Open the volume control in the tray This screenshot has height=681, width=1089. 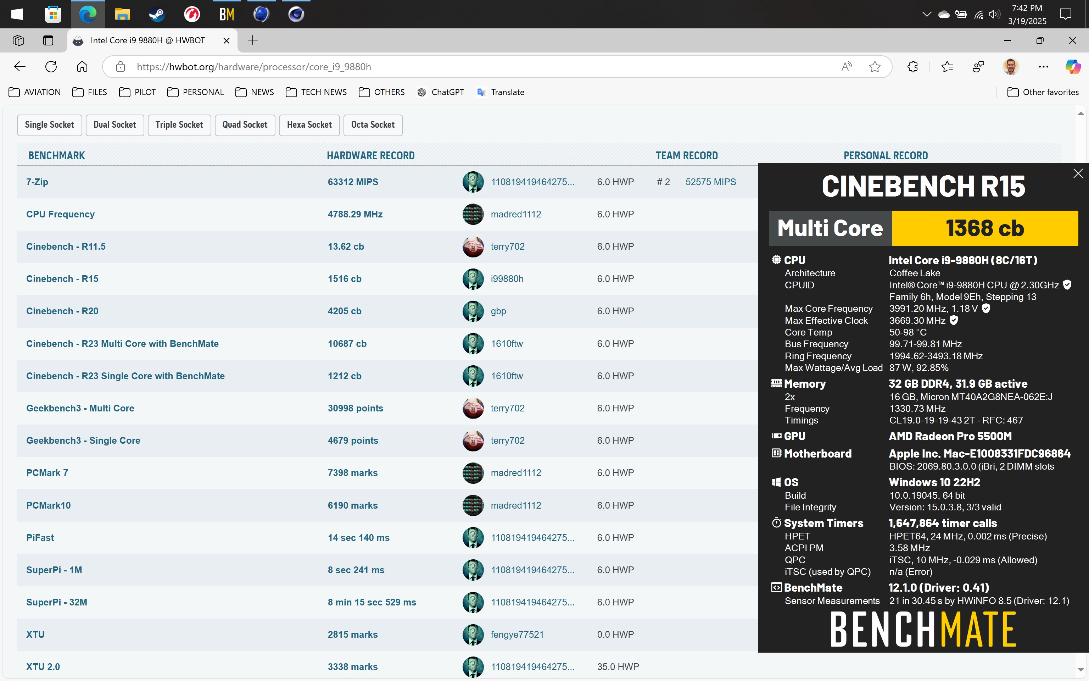tap(994, 15)
